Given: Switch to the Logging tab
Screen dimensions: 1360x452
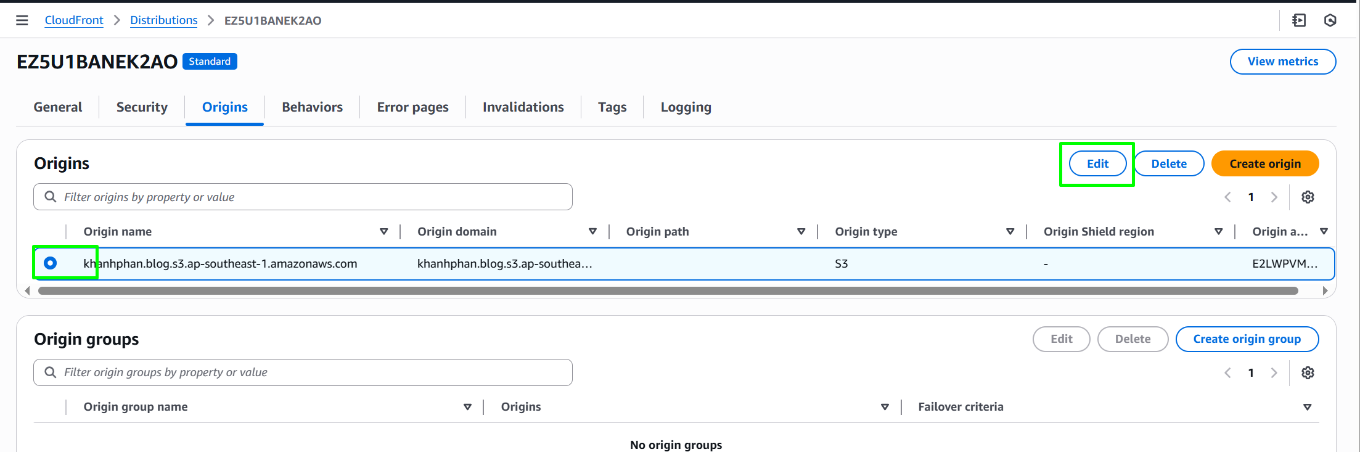Looking at the screenshot, I should point(686,107).
